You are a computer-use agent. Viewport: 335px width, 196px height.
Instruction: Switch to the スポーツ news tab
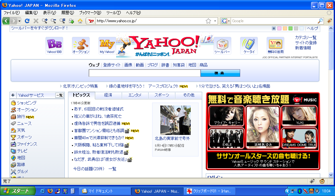(162, 95)
